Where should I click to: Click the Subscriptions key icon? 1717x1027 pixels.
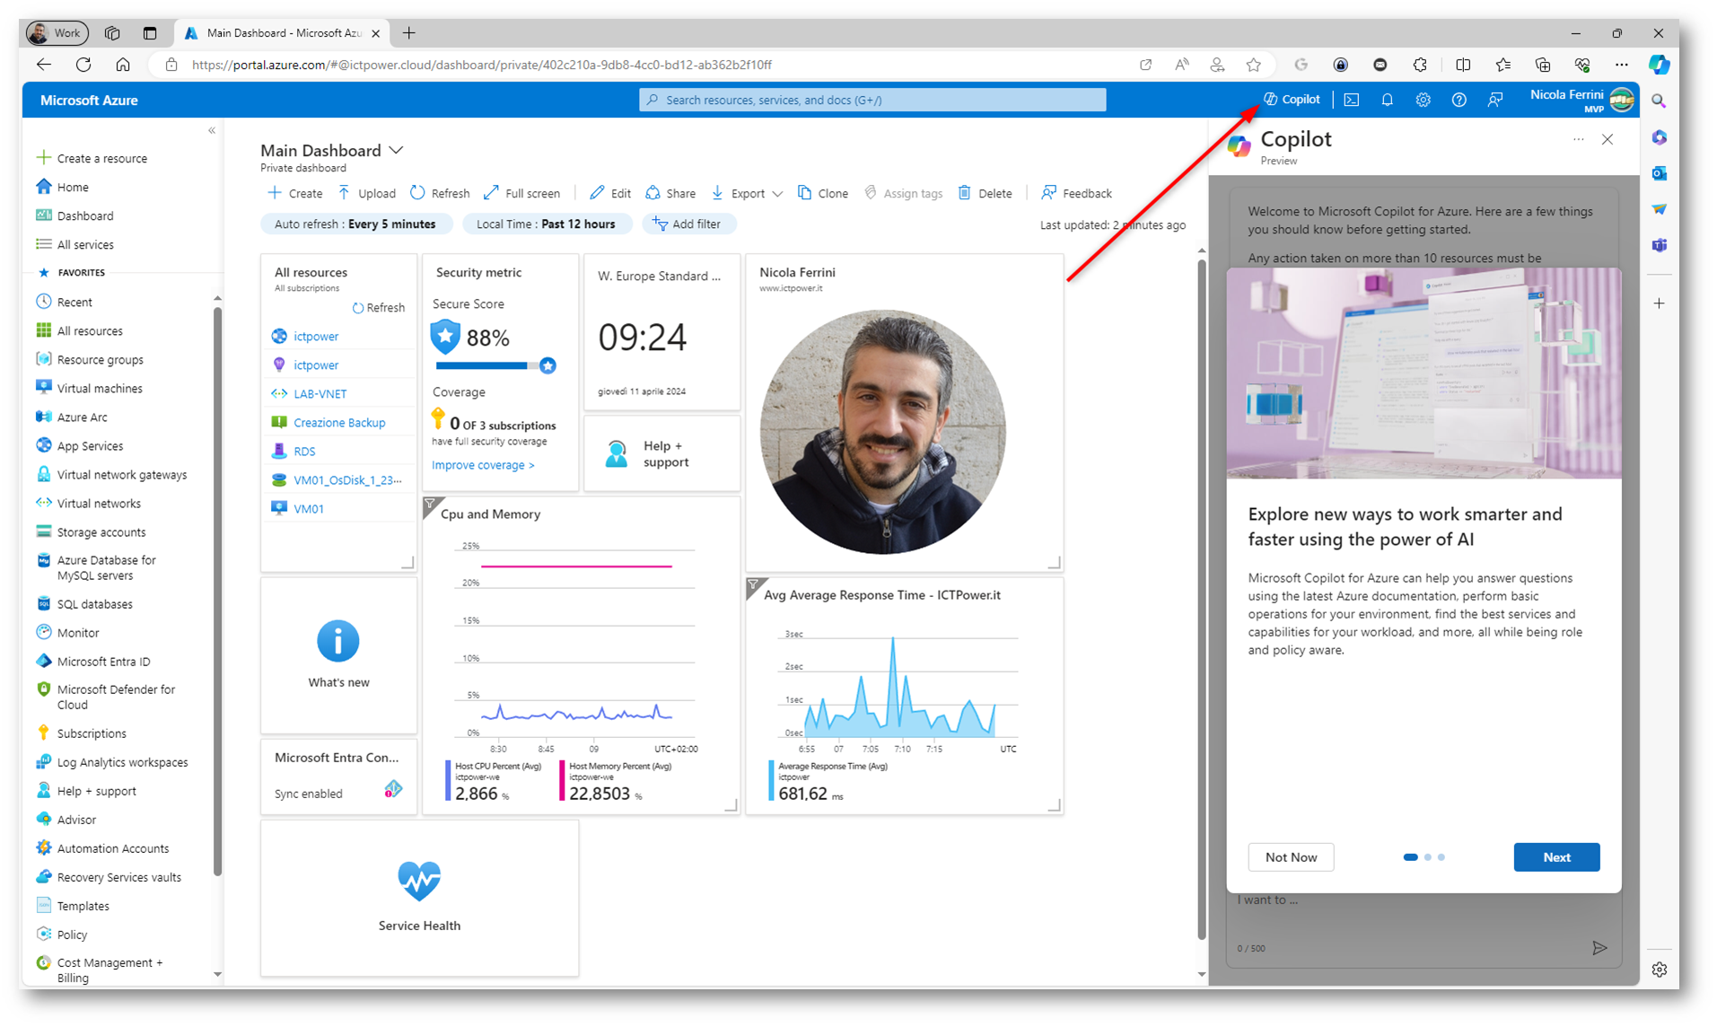pyautogui.click(x=43, y=733)
